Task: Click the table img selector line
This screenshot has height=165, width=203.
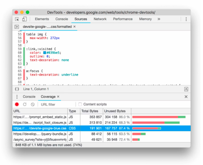Action: click(36, 34)
